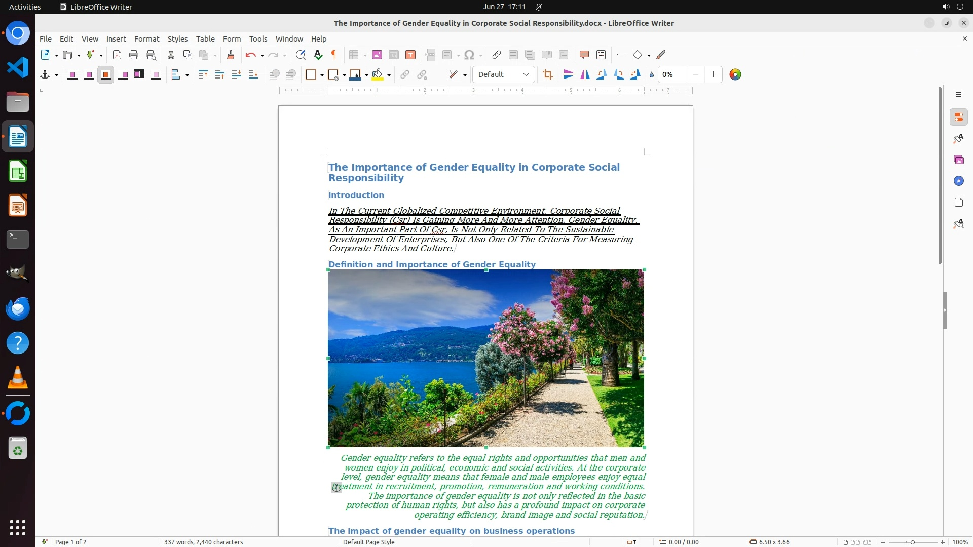Click the Crop image tool
This screenshot has width=973, height=547.
[547, 75]
